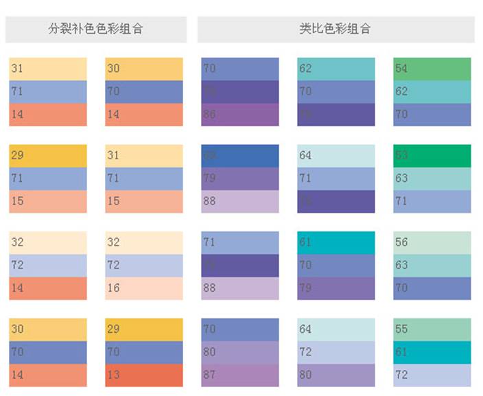The height and width of the screenshot is (396, 483).
Task: Choose the purple swatch labeled 87
Action: [x=240, y=375]
